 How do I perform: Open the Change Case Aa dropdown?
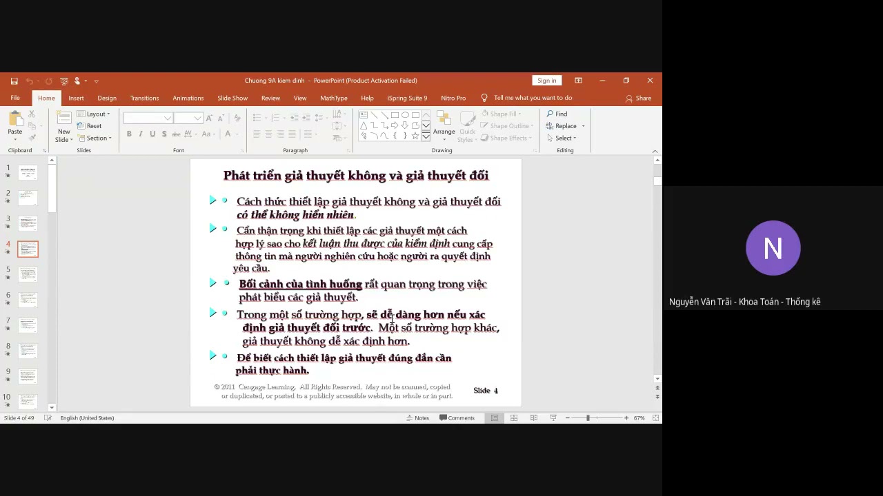[209, 134]
